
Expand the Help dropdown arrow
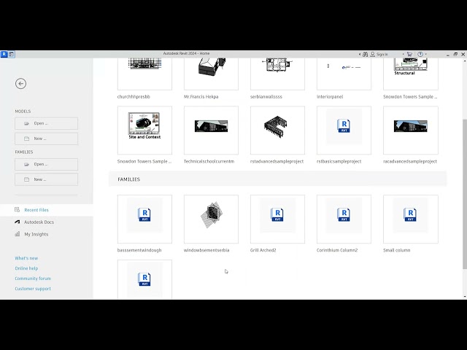tap(426, 54)
